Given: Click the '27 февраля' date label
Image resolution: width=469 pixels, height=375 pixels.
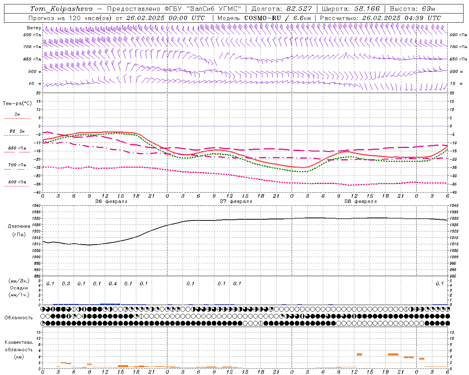Looking at the screenshot, I should point(236,201).
